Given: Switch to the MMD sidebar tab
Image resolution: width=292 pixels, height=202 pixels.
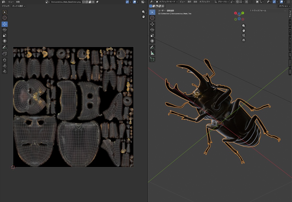Looking at the screenshot, I should pyautogui.click(x=290, y=71).
